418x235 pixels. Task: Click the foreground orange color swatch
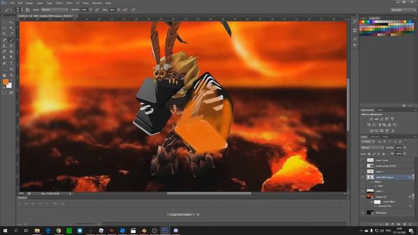click(x=5, y=82)
